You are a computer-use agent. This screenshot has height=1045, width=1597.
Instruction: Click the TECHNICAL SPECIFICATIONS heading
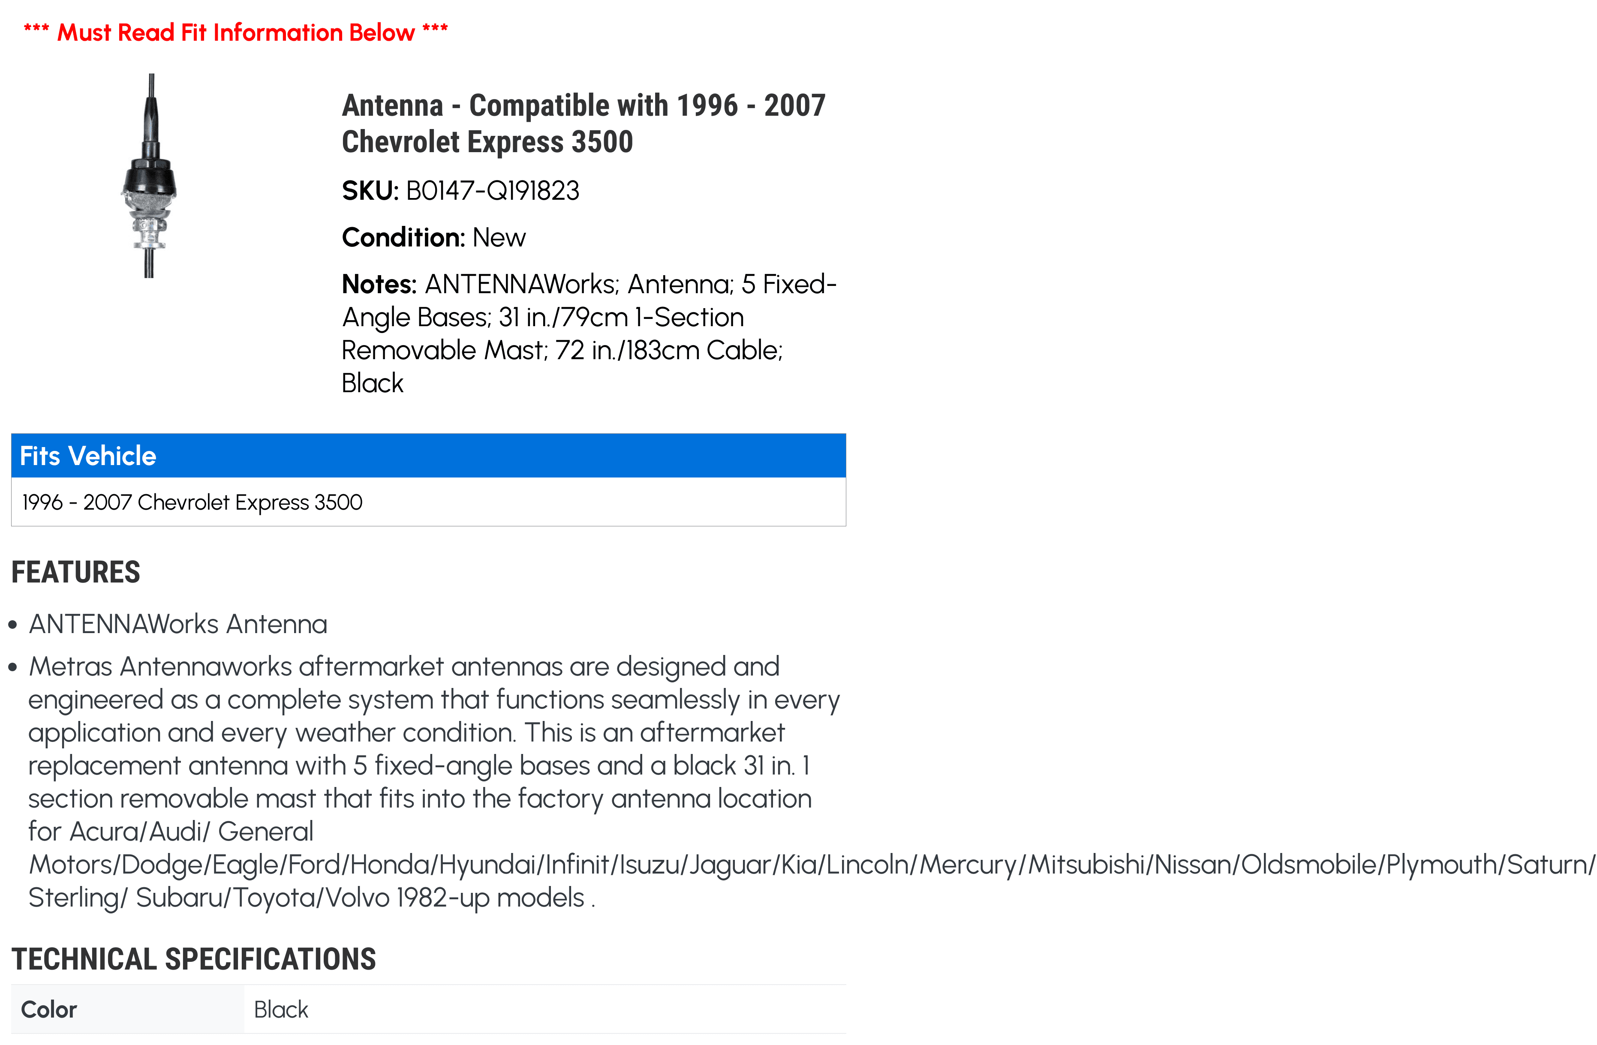pyautogui.click(x=193, y=959)
